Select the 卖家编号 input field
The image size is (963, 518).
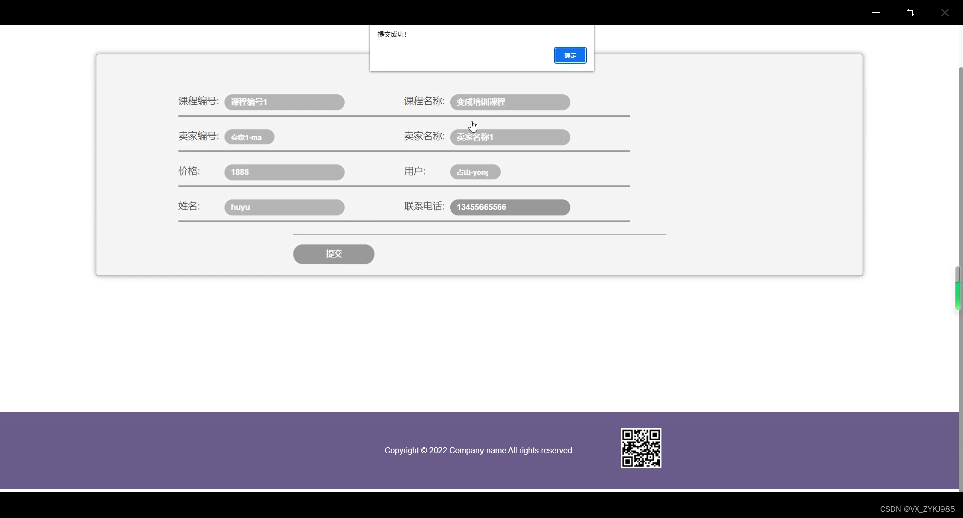point(249,137)
